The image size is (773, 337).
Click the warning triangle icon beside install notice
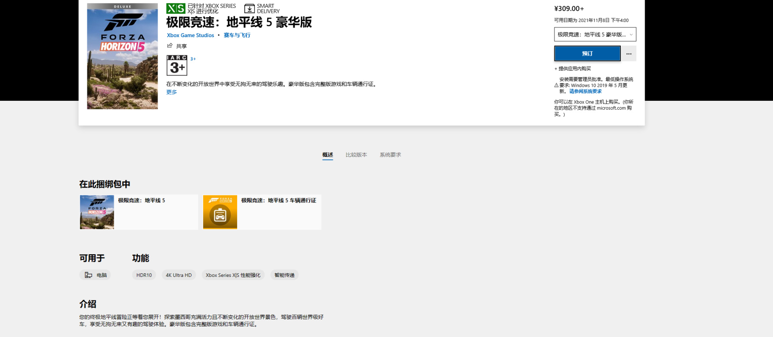pos(557,85)
